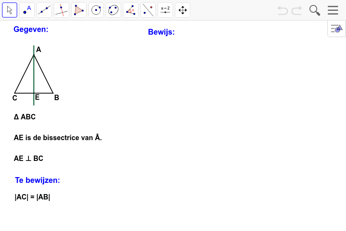Click vertex label A of triangle

point(38,50)
